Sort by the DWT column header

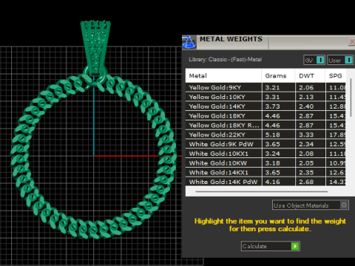[x=310, y=75]
